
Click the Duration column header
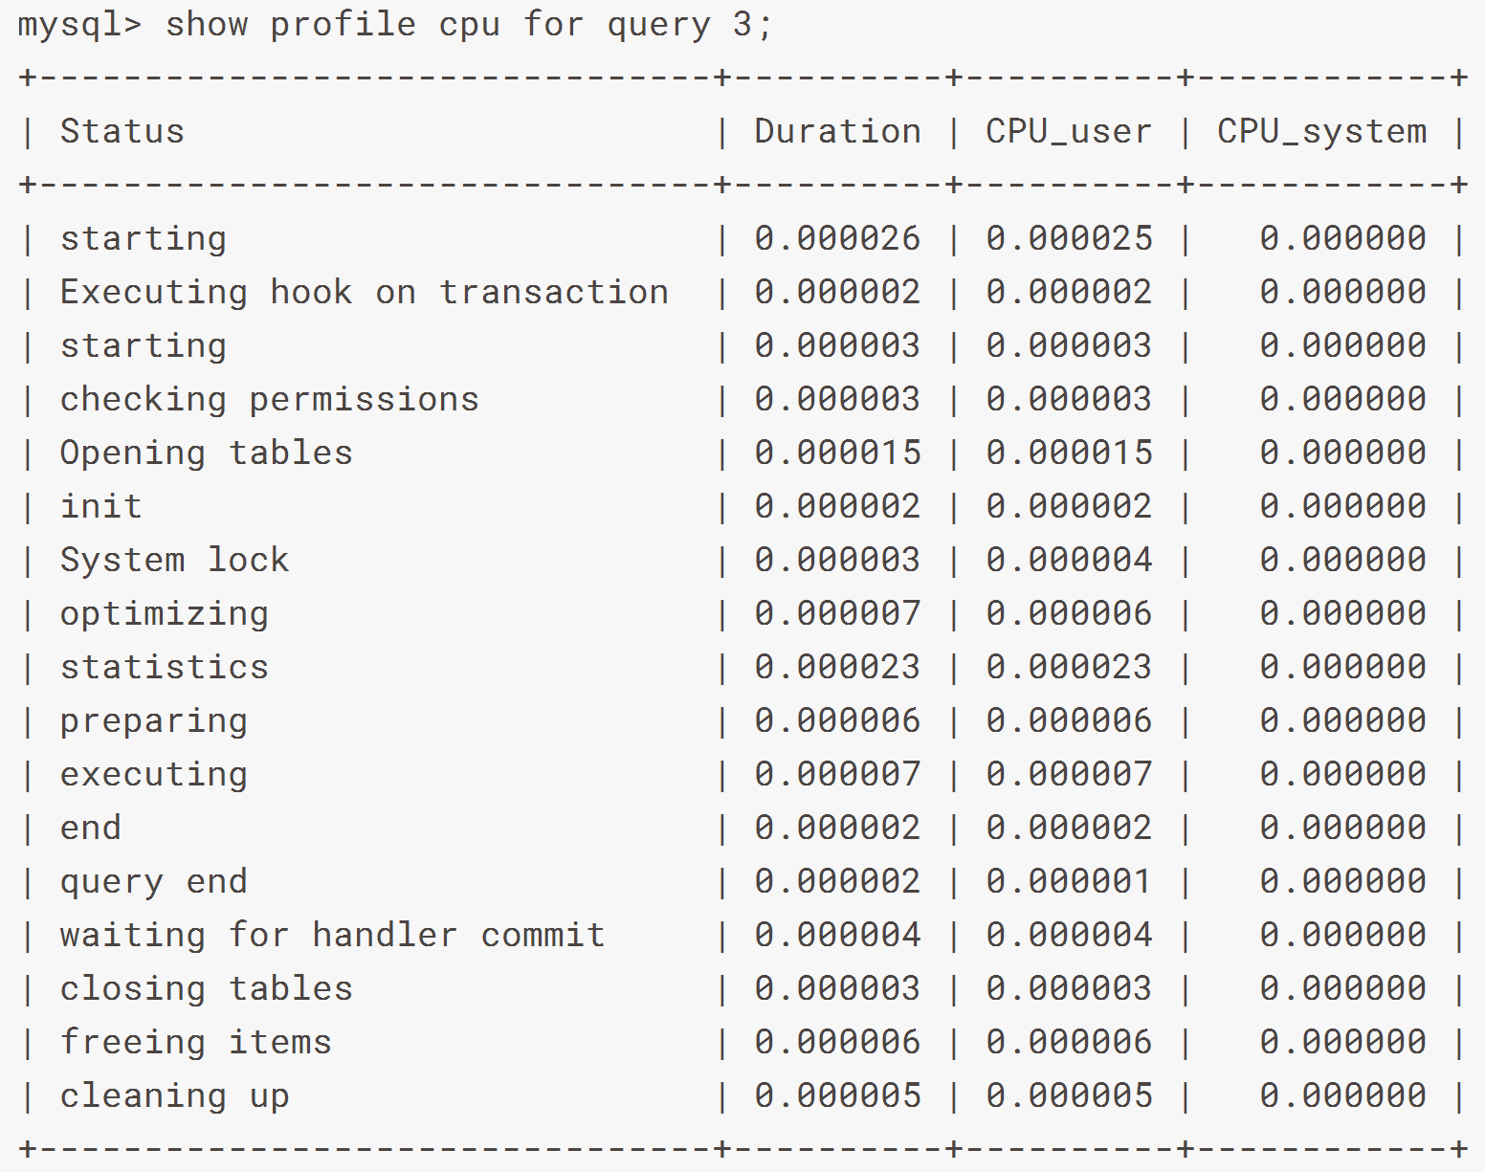pyautogui.click(x=837, y=131)
